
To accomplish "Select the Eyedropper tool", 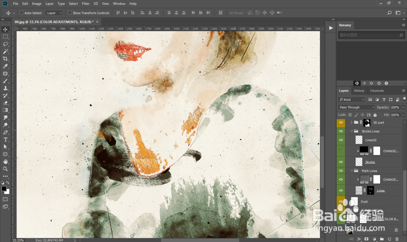I will (x=5, y=66).
